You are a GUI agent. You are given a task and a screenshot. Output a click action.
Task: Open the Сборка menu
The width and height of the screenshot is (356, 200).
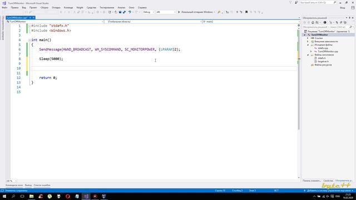(44, 7)
